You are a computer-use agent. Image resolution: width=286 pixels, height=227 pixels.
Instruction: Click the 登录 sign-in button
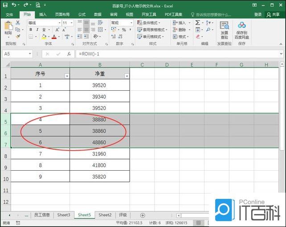pyautogui.click(x=258, y=14)
